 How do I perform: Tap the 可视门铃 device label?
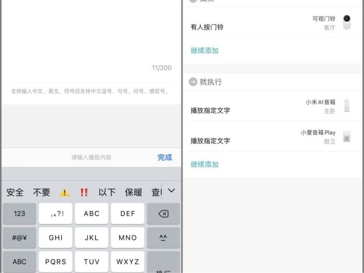point(324,19)
